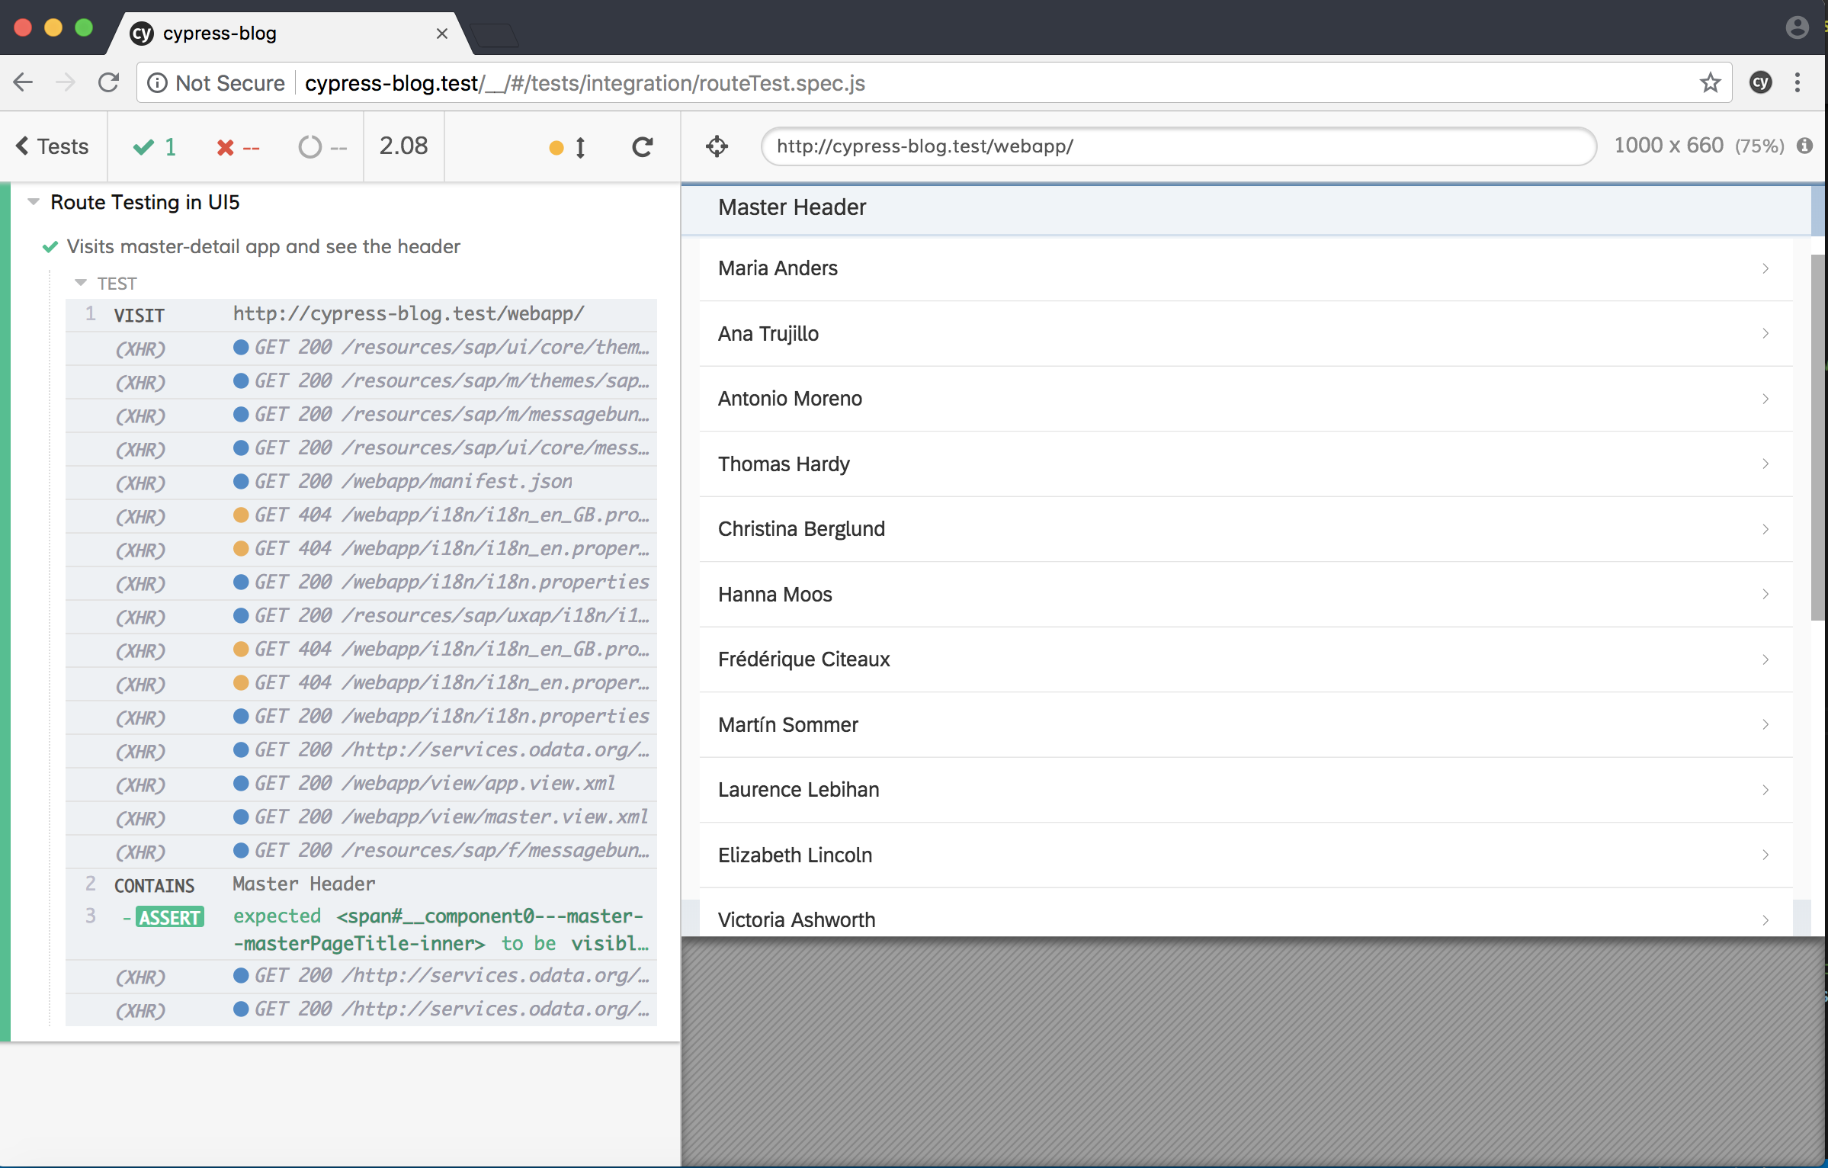Open the selector playground crosshair icon
1828x1168 pixels.
717,146
